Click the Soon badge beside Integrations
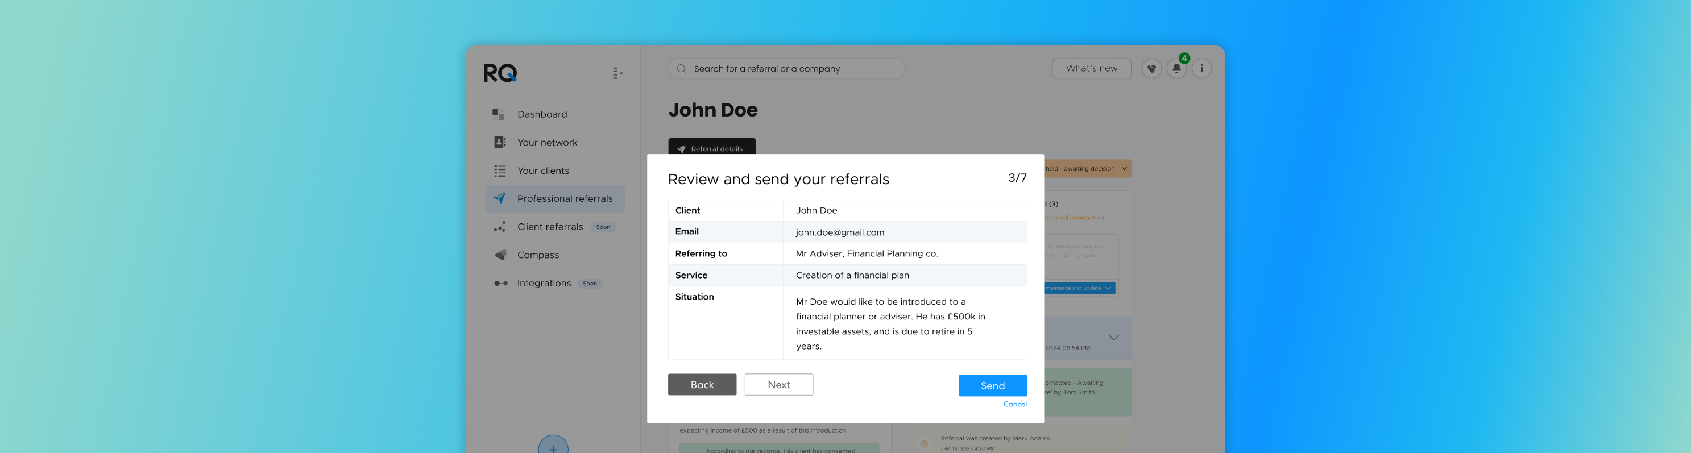Image resolution: width=1691 pixels, height=453 pixels. coord(590,284)
